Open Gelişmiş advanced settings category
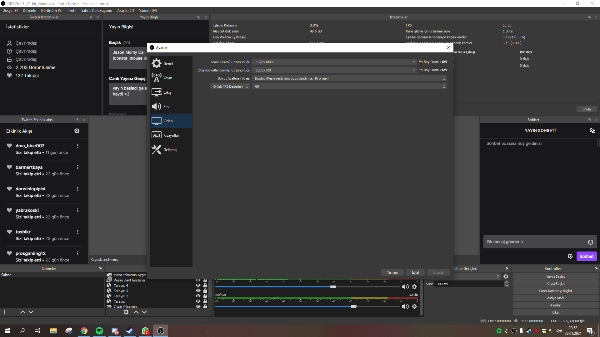600x337 pixels. pos(171,149)
